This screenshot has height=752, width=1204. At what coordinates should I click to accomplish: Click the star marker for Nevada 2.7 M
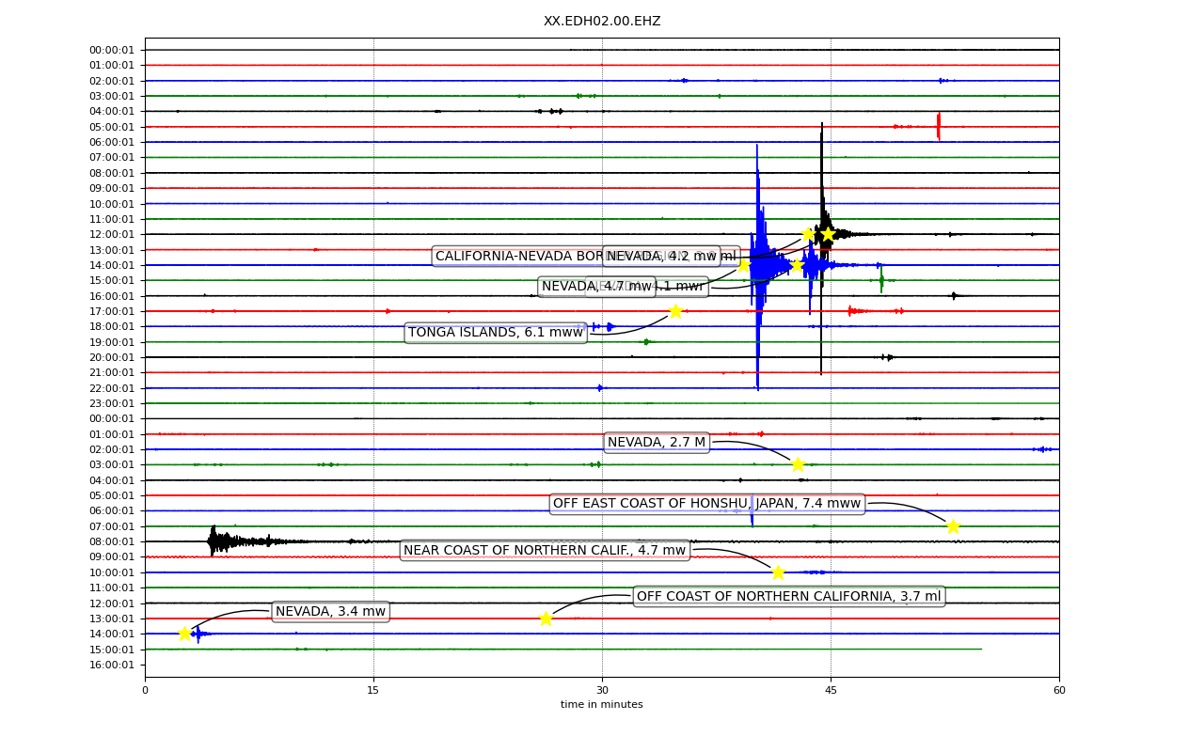coord(798,464)
